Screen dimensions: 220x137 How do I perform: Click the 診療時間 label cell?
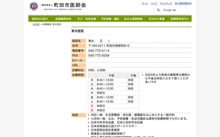coord(78,75)
